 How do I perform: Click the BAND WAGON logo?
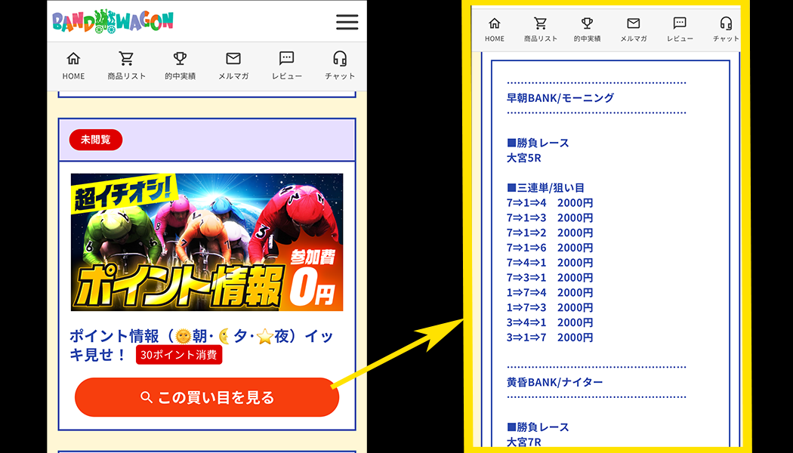click(113, 21)
